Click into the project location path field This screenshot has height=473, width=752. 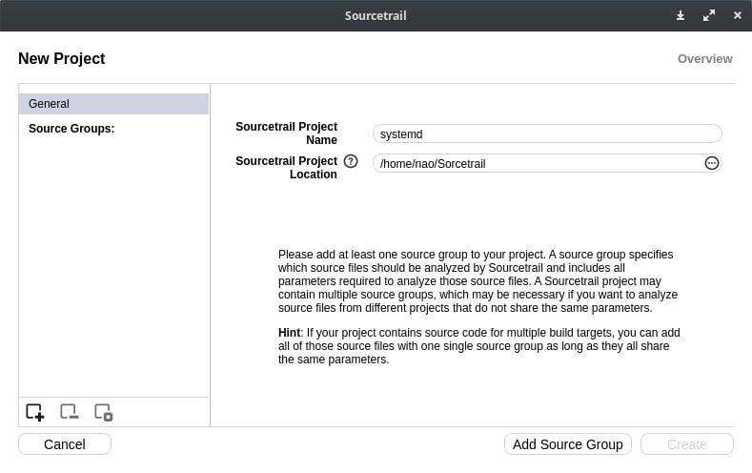click(x=534, y=164)
